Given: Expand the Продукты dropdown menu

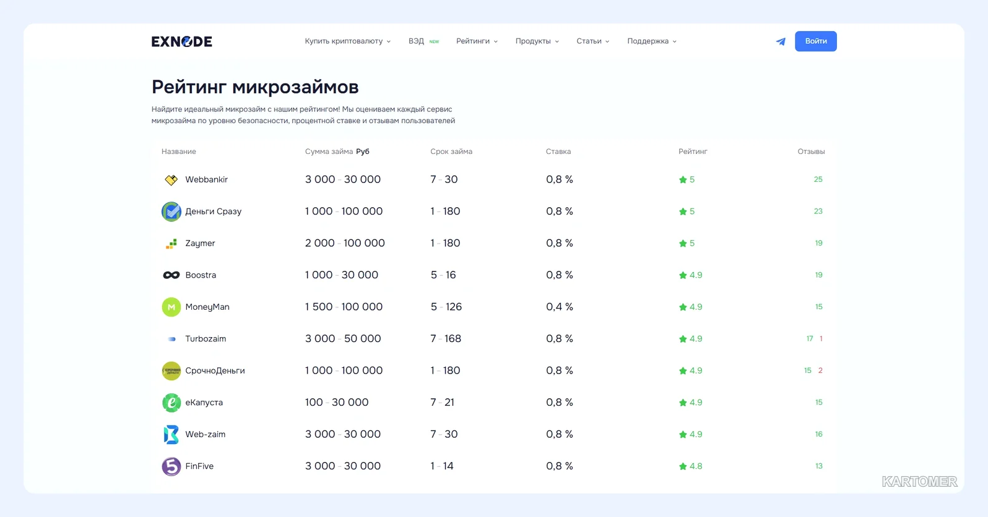Looking at the screenshot, I should 537,41.
